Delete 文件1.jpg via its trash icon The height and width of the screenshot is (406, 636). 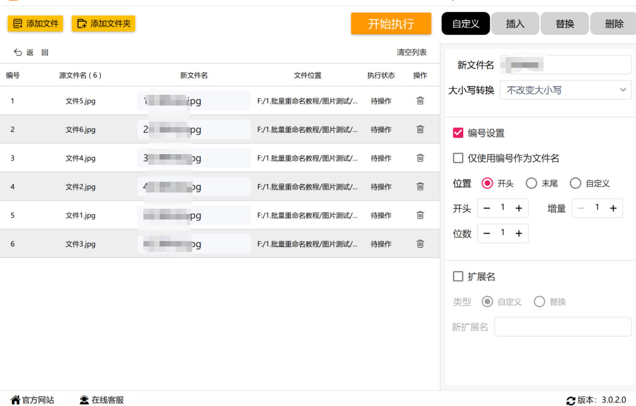point(420,215)
